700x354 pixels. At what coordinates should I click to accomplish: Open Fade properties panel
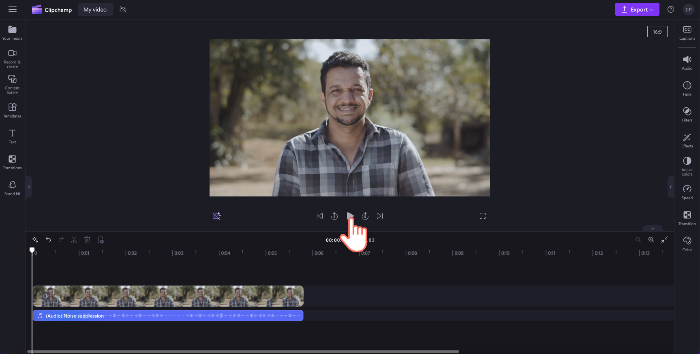pyautogui.click(x=687, y=89)
